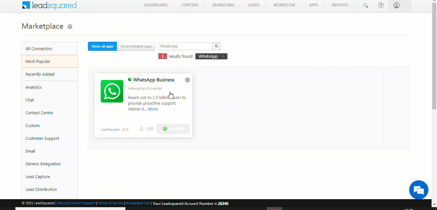Open the live chat bubble widget
Screen dimensions: 437x210
[x=419, y=190]
